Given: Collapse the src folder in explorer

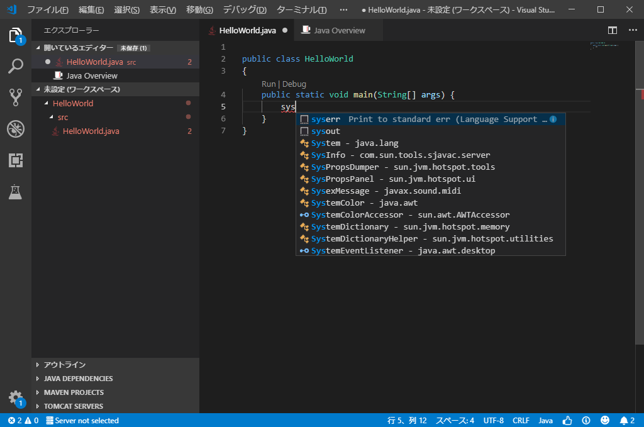Looking at the screenshot, I should (62, 118).
